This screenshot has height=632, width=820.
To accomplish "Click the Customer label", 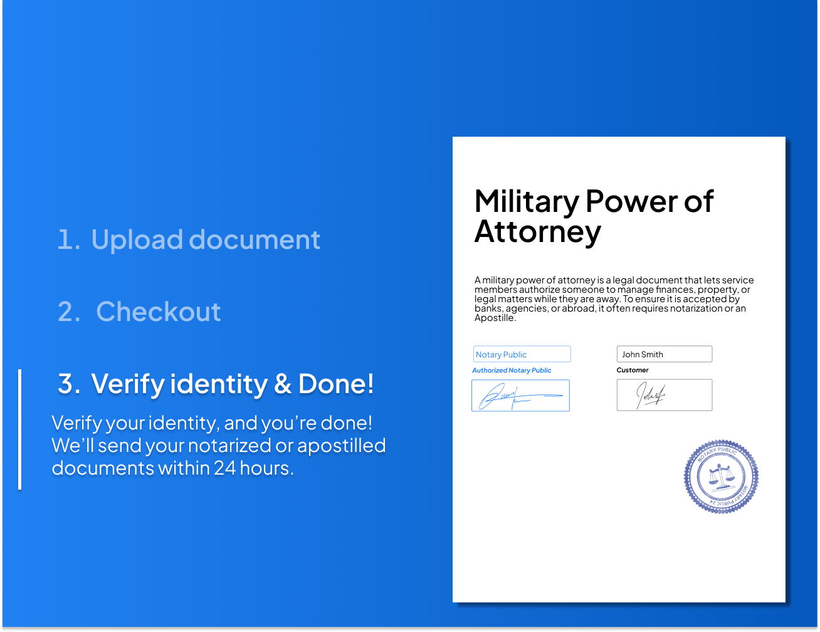I will 633,371.
